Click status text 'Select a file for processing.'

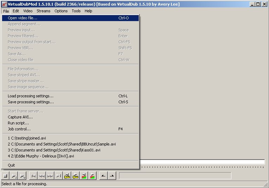(24, 184)
